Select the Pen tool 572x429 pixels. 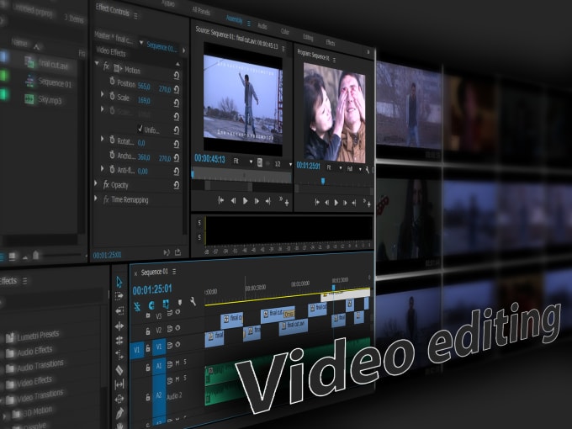pos(119,413)
